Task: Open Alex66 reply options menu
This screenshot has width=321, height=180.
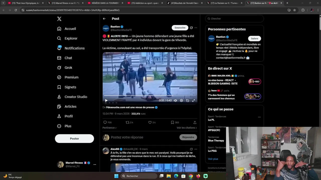Action: point(196,149)
